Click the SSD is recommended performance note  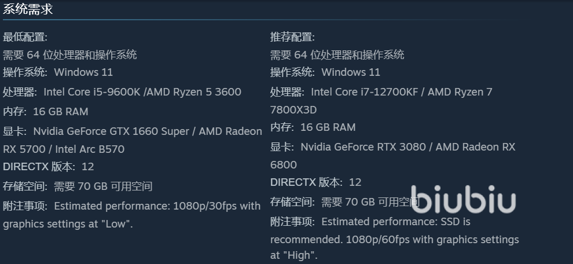[396, 222]
